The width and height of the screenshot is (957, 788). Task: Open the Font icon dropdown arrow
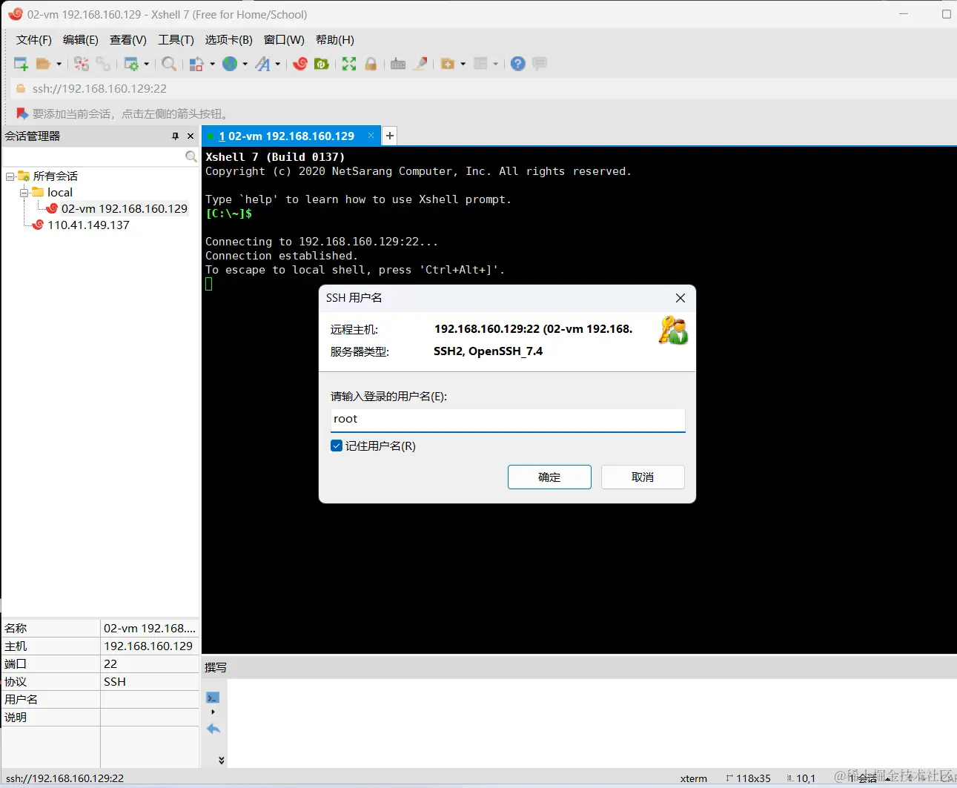pos(278,64)
